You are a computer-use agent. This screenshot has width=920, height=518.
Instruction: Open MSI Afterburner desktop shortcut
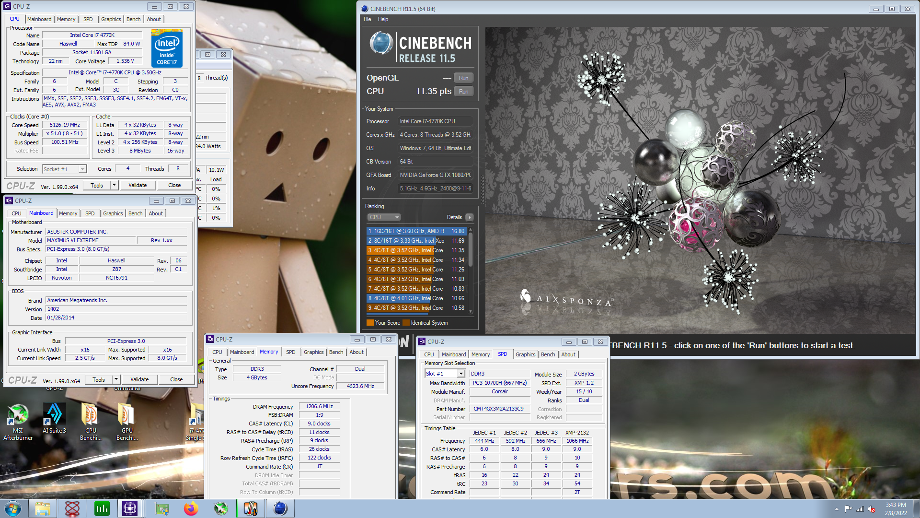point(18,422)
